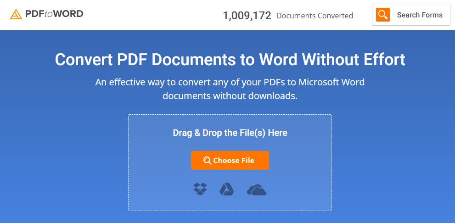Open Dropbox file picker icon
Viewport: 455px width, 223px height.
(200, 189)
